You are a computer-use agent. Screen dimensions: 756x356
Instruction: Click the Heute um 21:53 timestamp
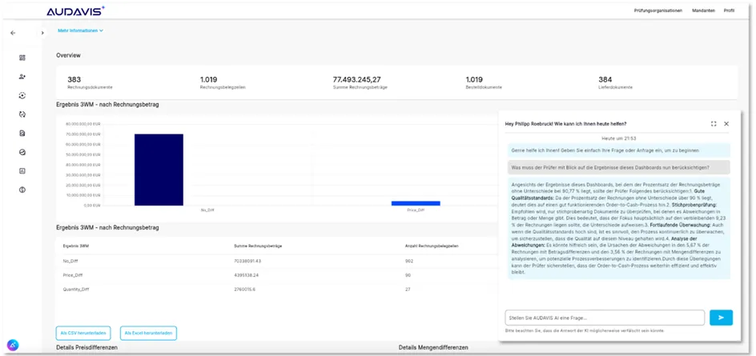click(x=618, y=138)
